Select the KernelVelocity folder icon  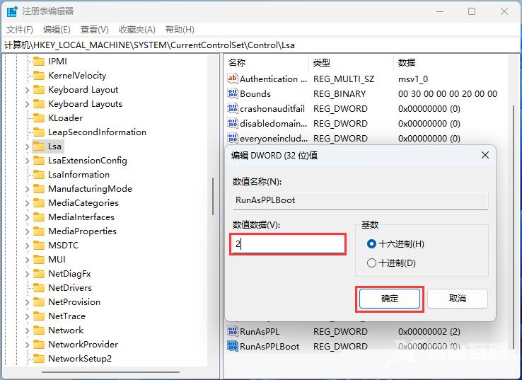(39, 76)
